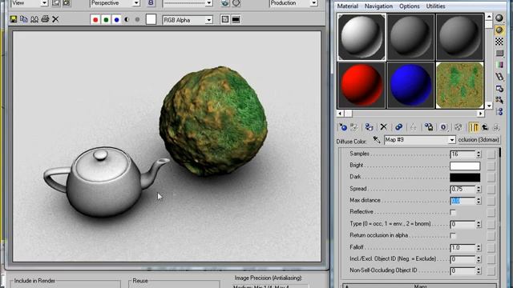Image resolution: width=513 pixels, height=288 pixels.
Task: Click the Select by Material icon
Action: 499,100
